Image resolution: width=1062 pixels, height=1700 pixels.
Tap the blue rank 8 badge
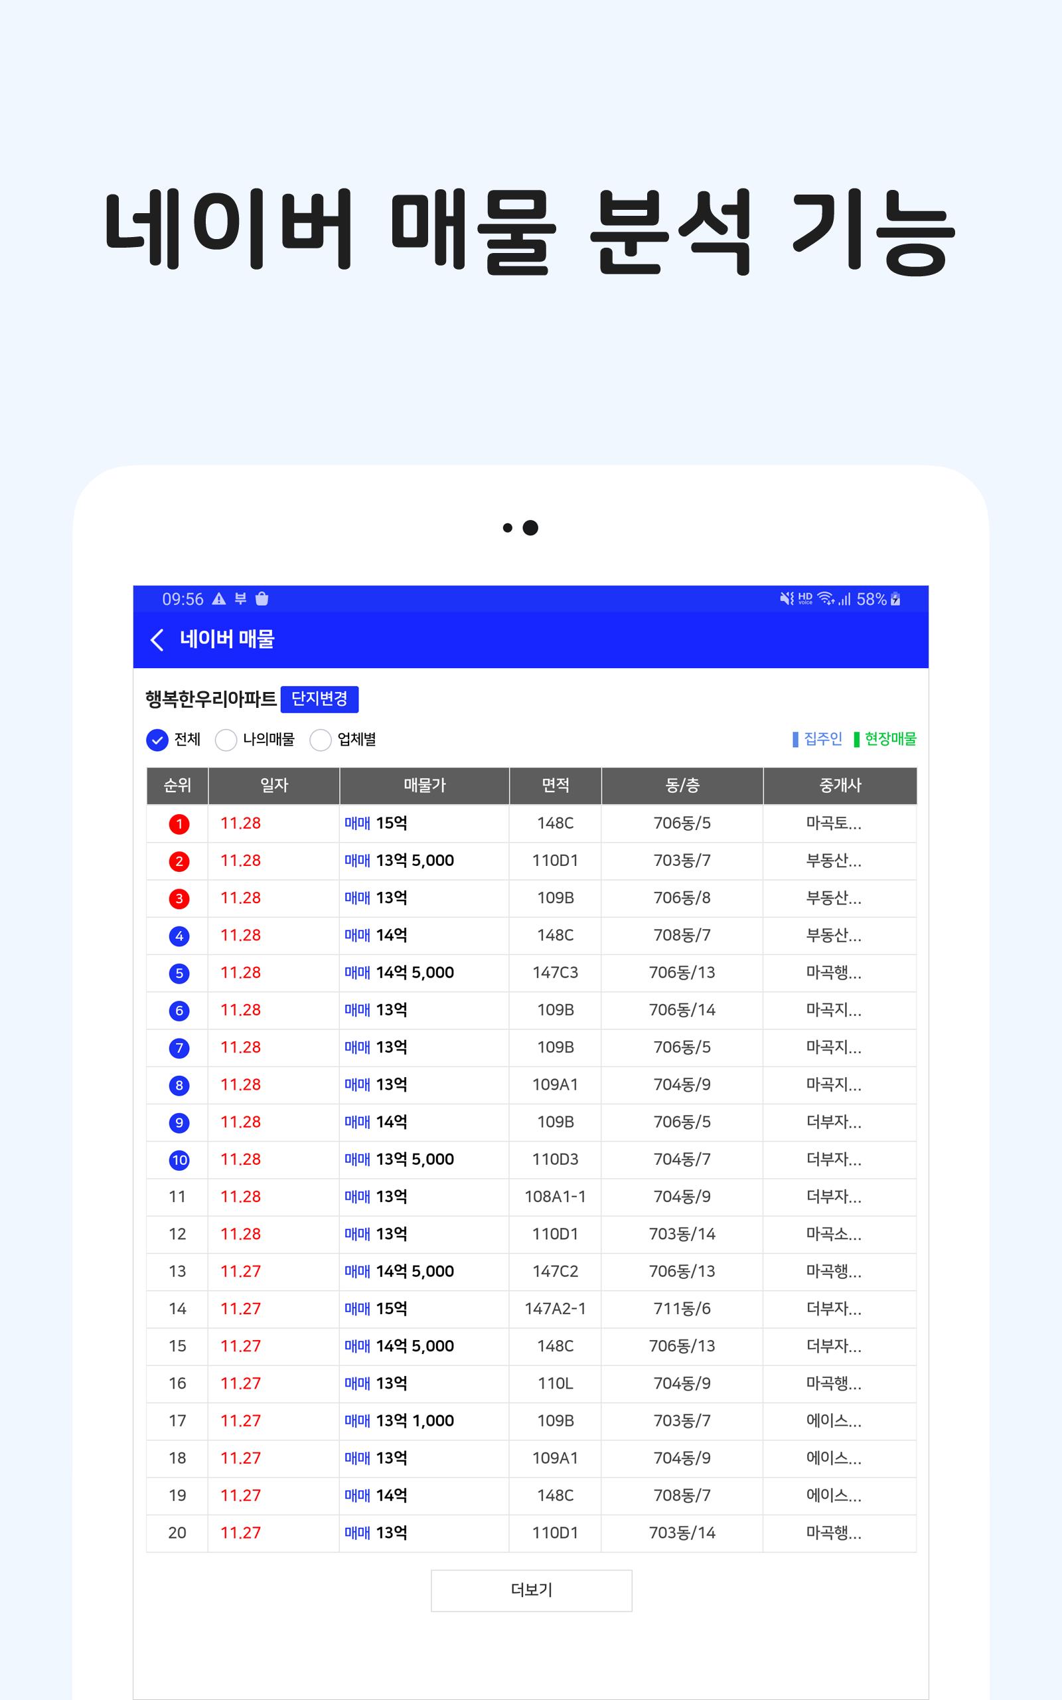pos(179,1085)
